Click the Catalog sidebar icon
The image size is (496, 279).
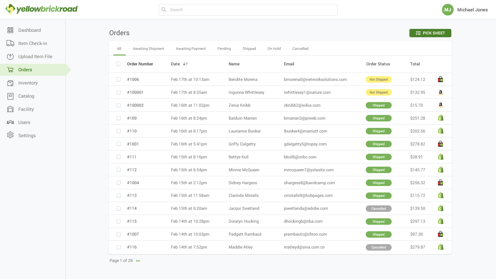tap(10, 96)
